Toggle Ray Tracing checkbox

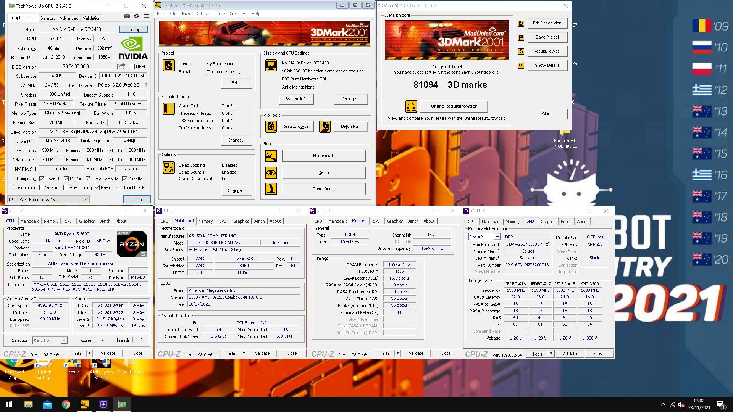tap(66, 187)
